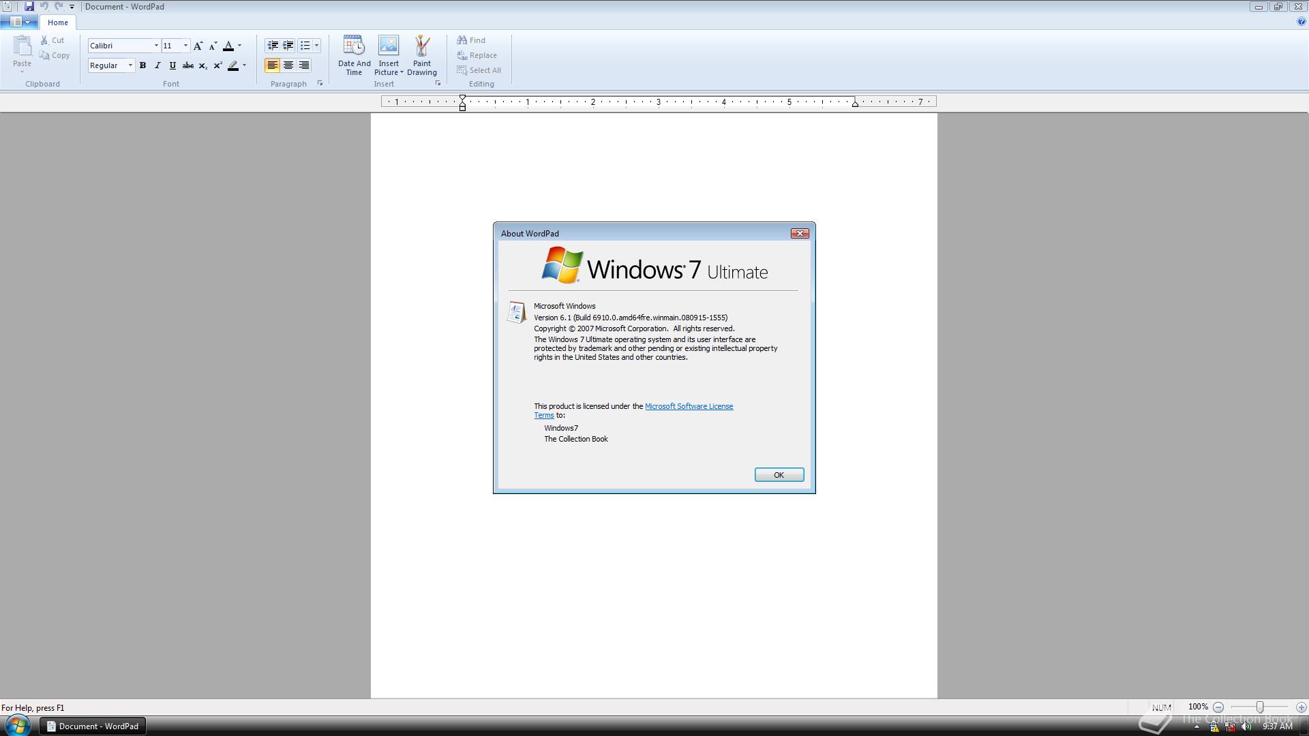The image size is (1309, 736).
Task: Open the WordPad application menu button
Action: point(19,22)
